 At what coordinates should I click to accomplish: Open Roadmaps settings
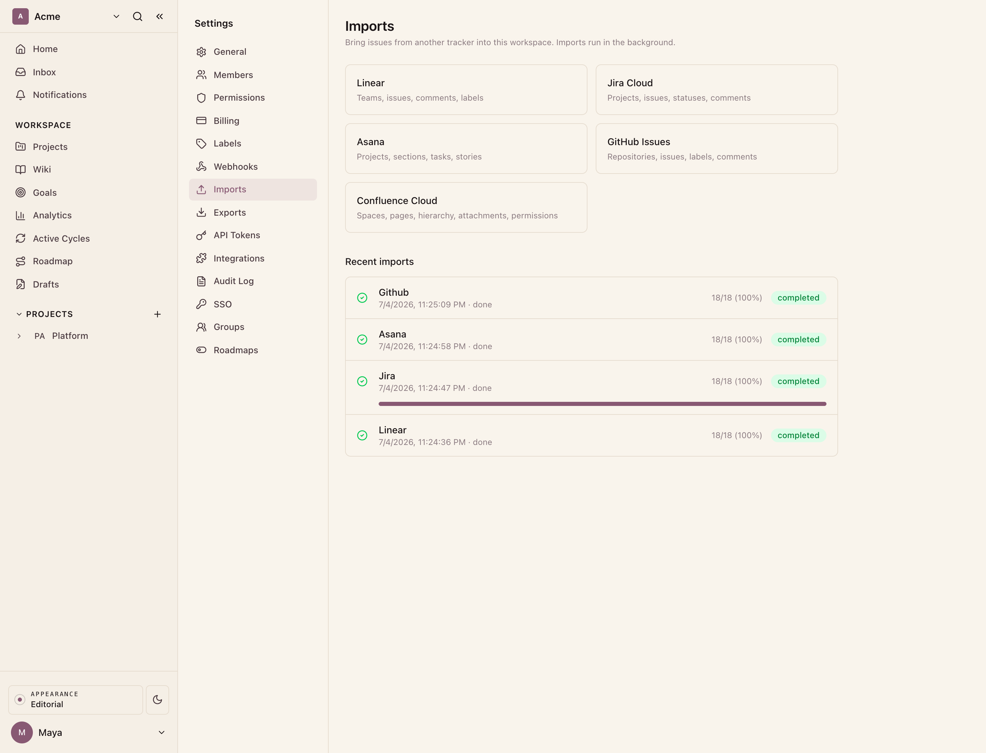[253, 350]
